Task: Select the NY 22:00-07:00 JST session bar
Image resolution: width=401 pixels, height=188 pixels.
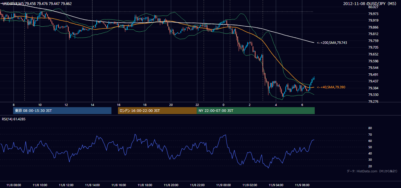Action: tap(256, 111)
